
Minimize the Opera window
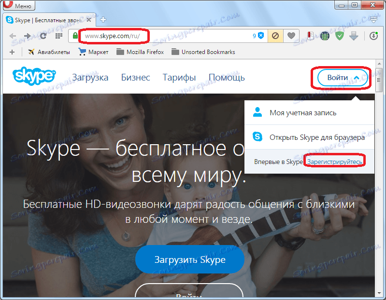tap(342, 5)
